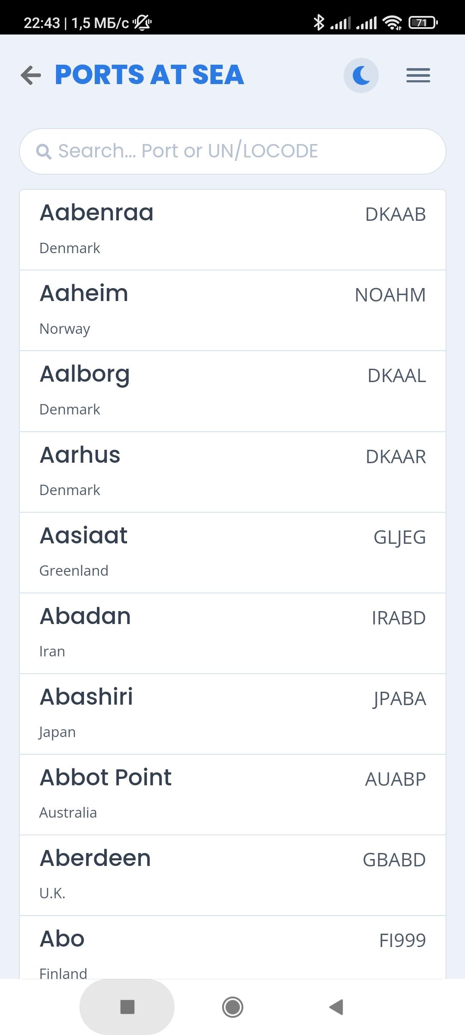Select the Aabenraa port entry
Viewport: 465px width, 1035px height.
[232, 230]
